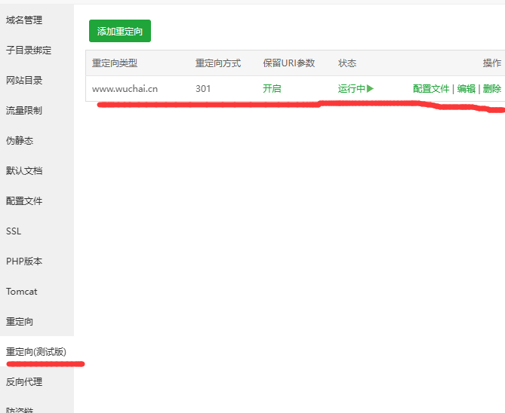Open the PHP版本 tab

[x=24, y=262]
